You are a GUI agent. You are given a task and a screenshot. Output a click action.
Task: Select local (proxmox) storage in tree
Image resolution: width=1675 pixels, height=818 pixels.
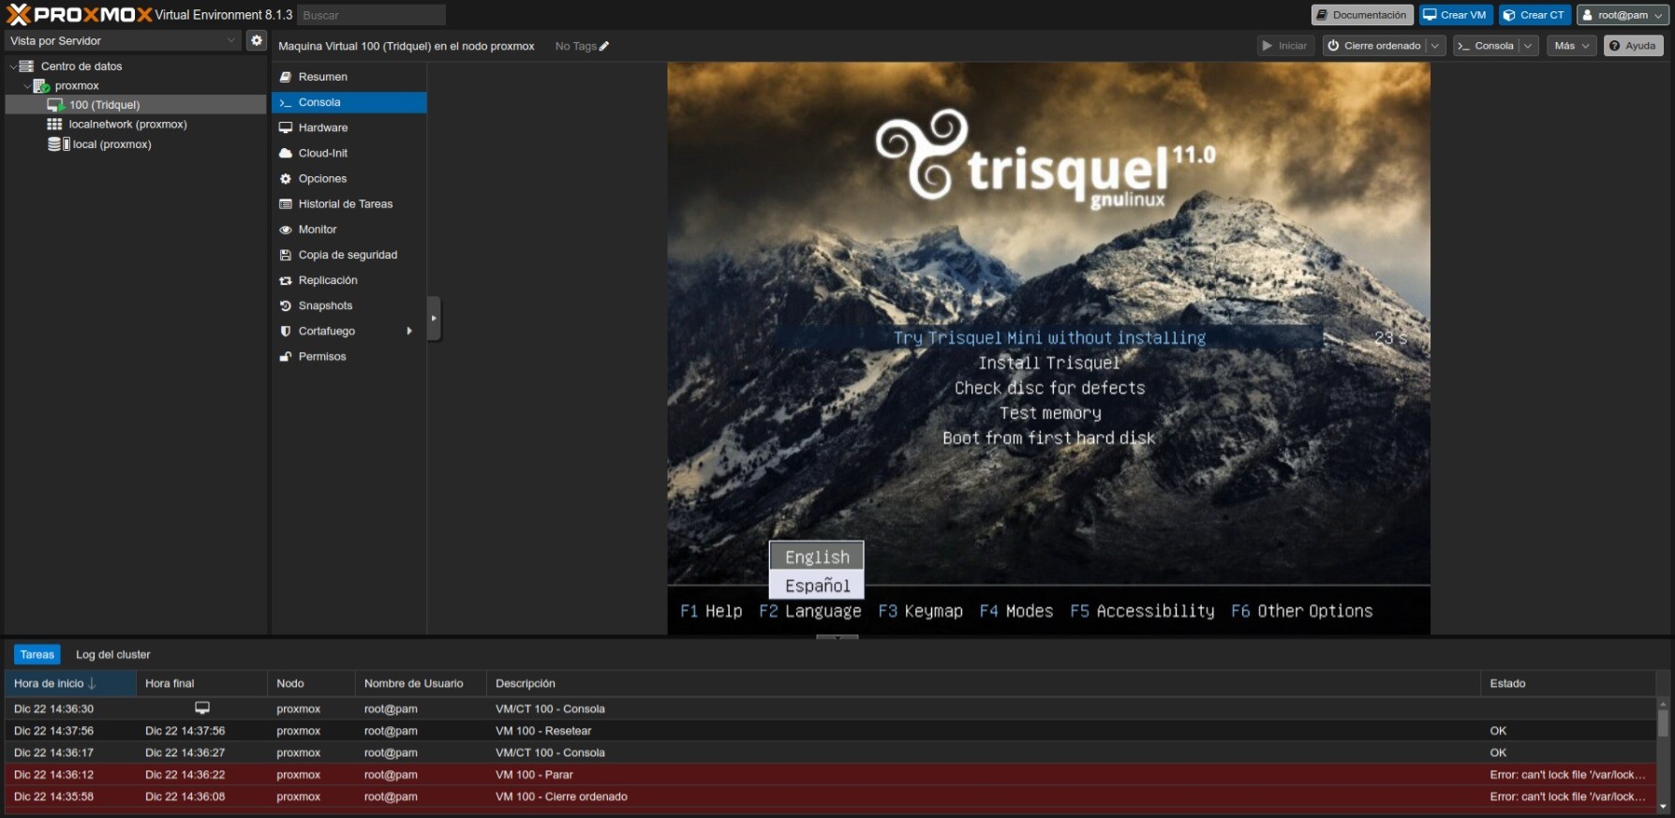click(136, 144)
